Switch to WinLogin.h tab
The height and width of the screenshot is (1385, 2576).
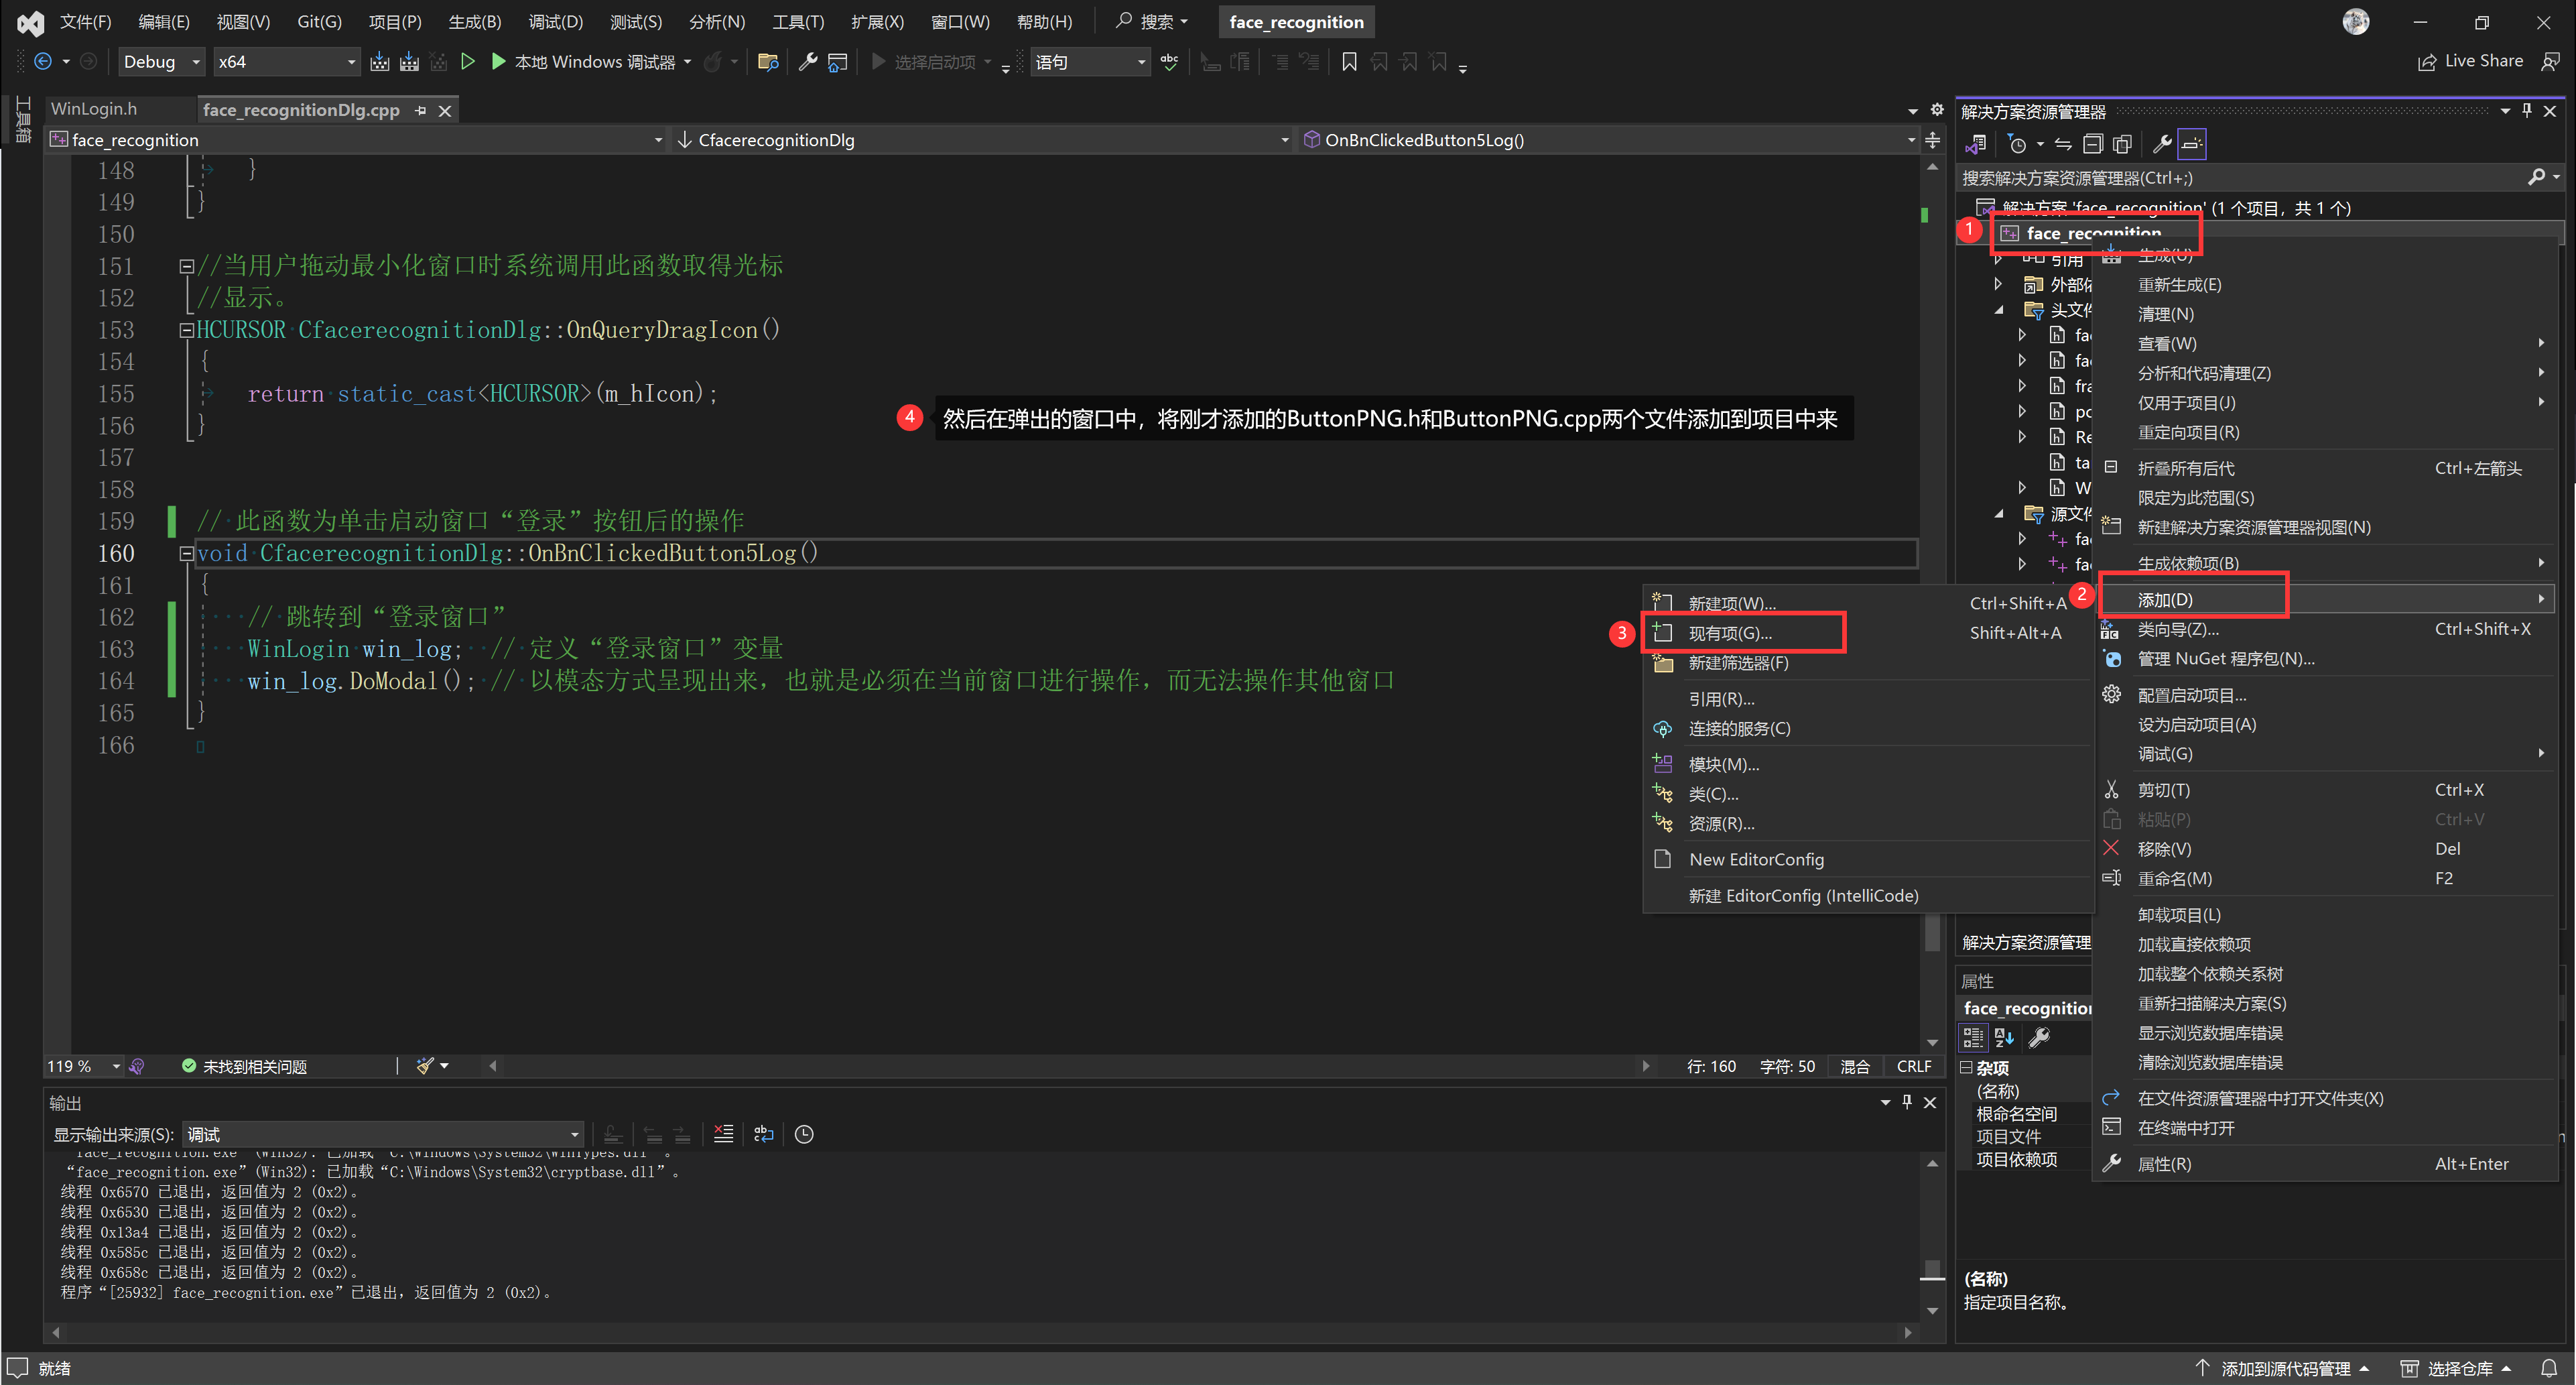click(x=94, y=109)
